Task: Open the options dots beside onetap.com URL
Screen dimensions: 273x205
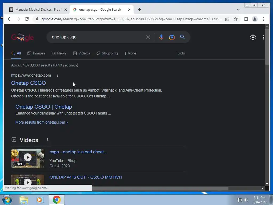Action: tap(58, 75)
